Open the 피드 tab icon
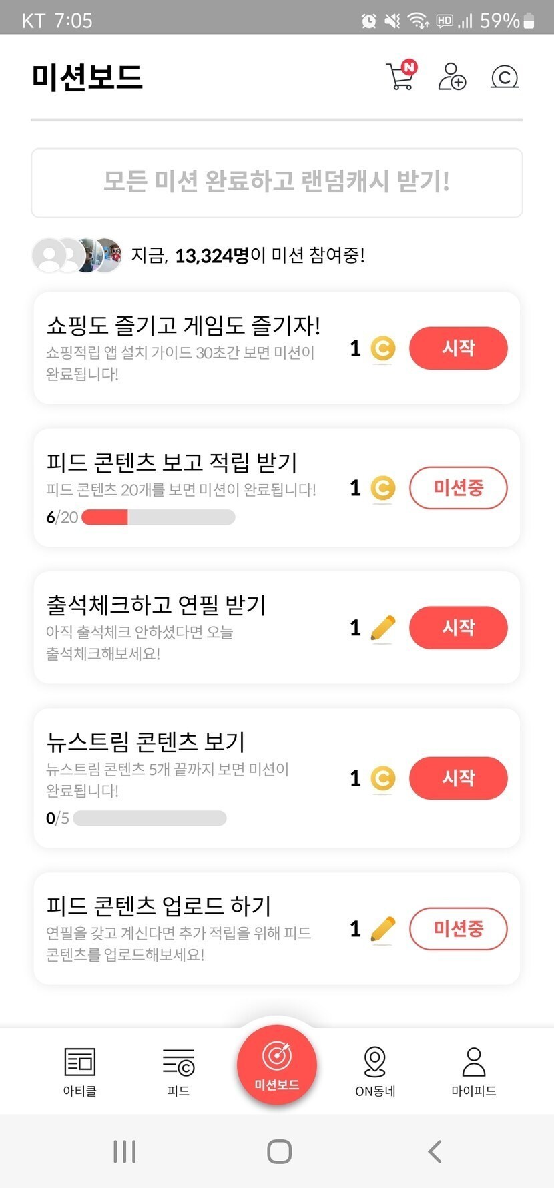 (x=178, y=1063)
